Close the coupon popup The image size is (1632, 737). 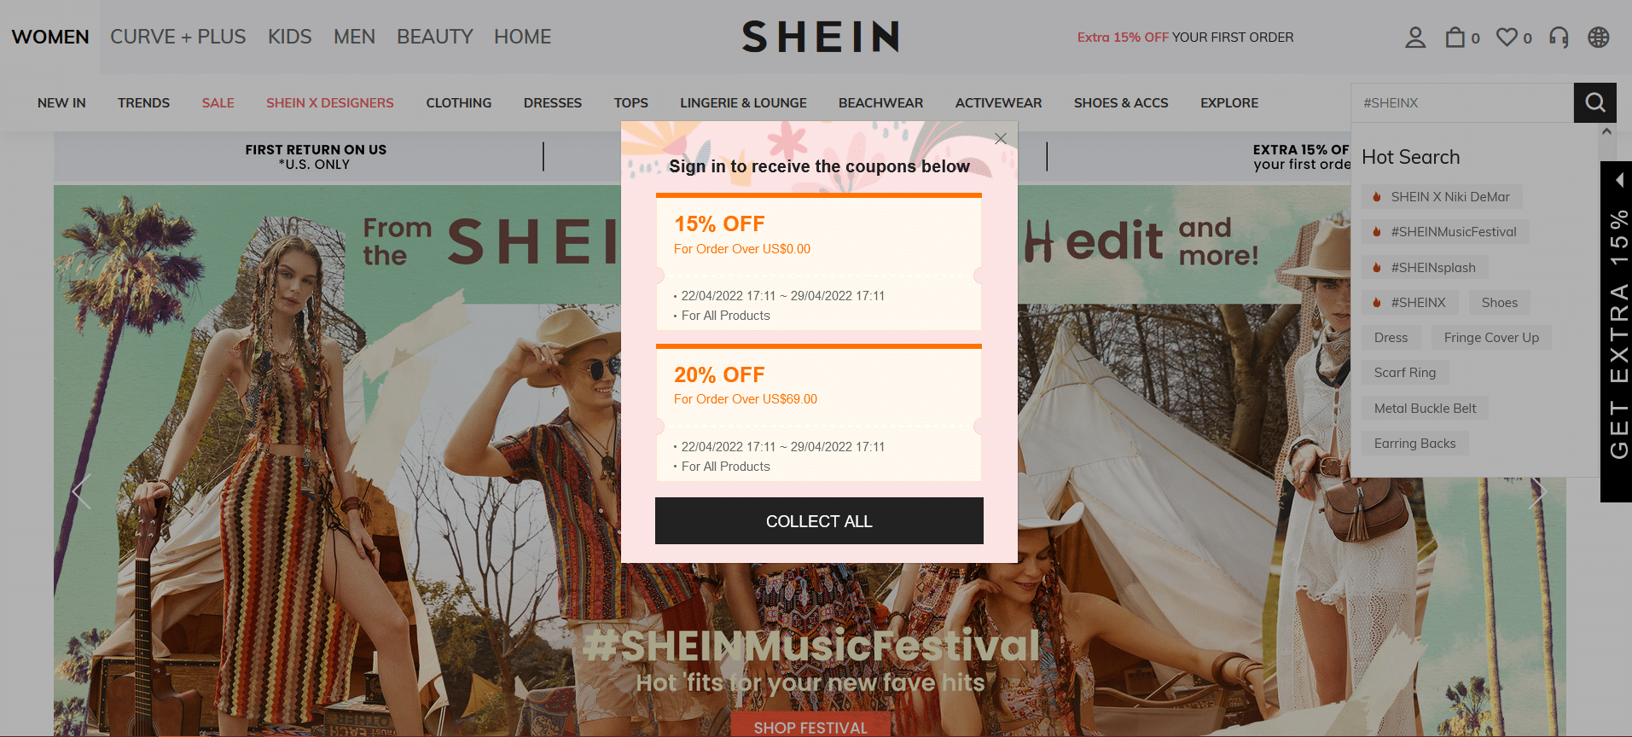(1001, 138)
